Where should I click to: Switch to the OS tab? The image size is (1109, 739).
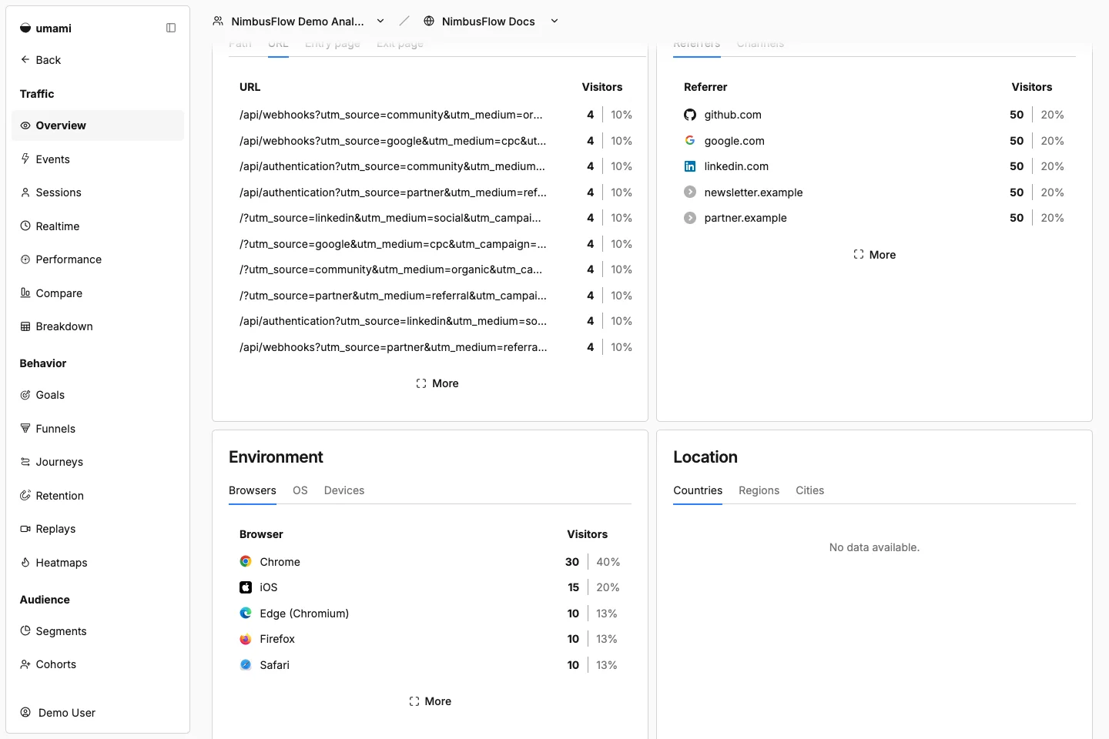[300, 490]
